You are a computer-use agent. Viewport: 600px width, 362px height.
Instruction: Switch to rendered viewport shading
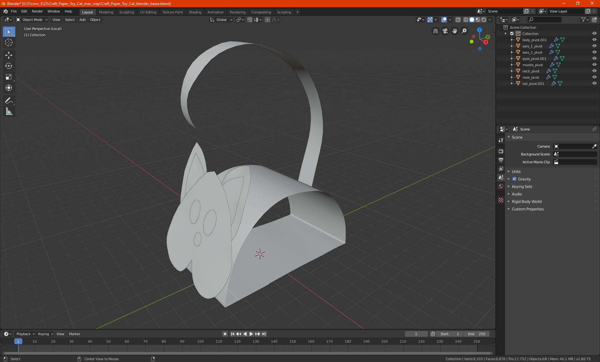pyautogui.click(x=484, y=20)
